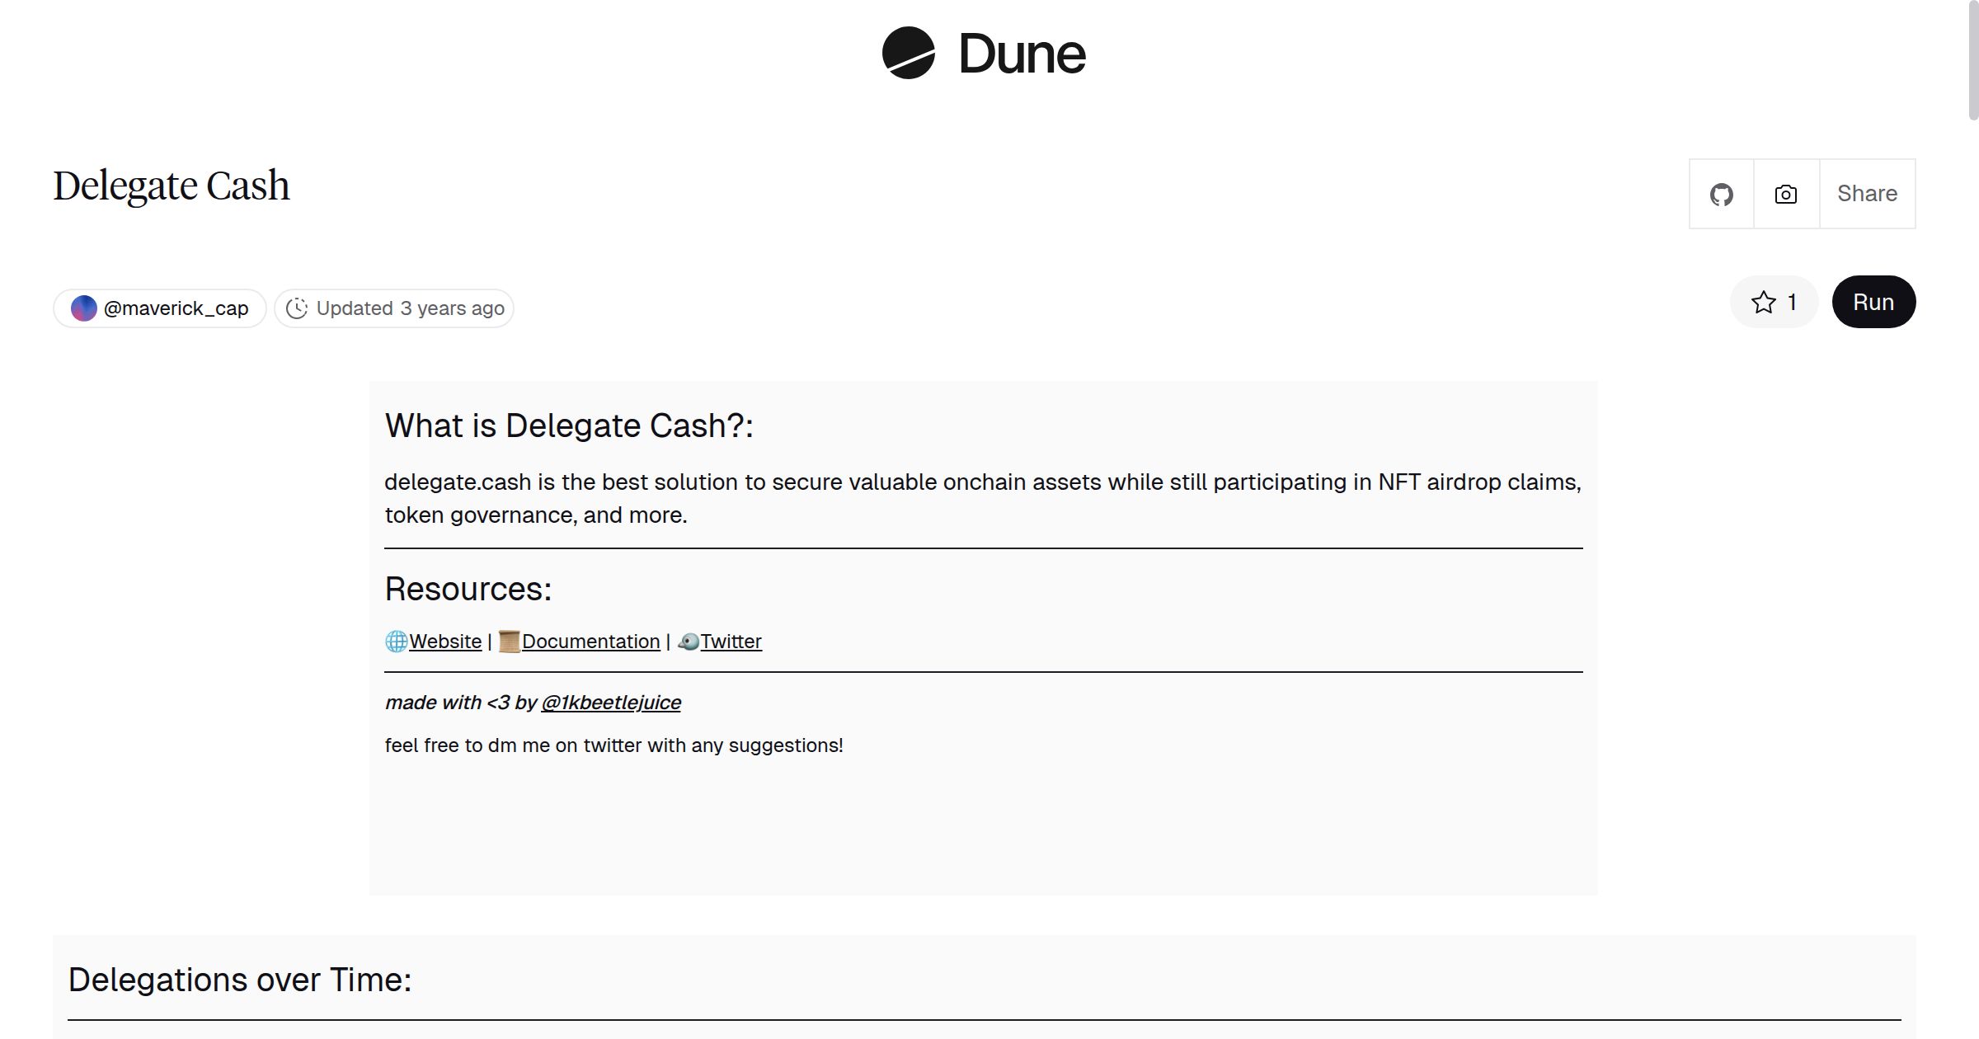Open the Share options
This screenshot has height=1039, width=1979.
point(1866,194)
